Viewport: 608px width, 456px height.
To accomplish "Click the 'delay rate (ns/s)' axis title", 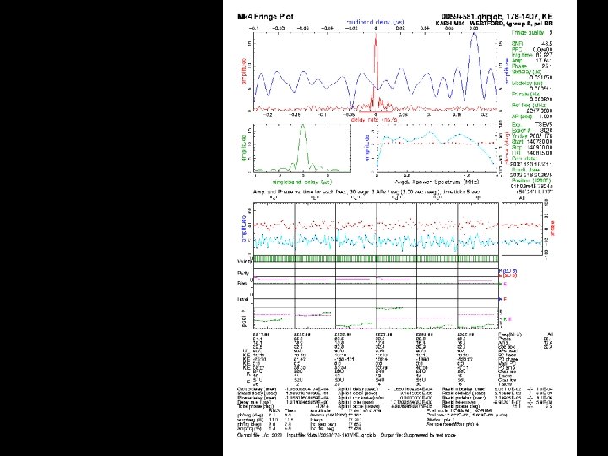I will coord(375,120).
